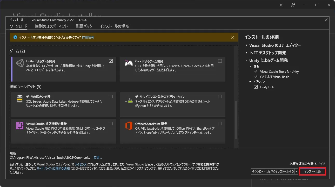Open the 言語パック tab
Image resolution: width=335 pixels, height=187 pixels.
point(84,26)
